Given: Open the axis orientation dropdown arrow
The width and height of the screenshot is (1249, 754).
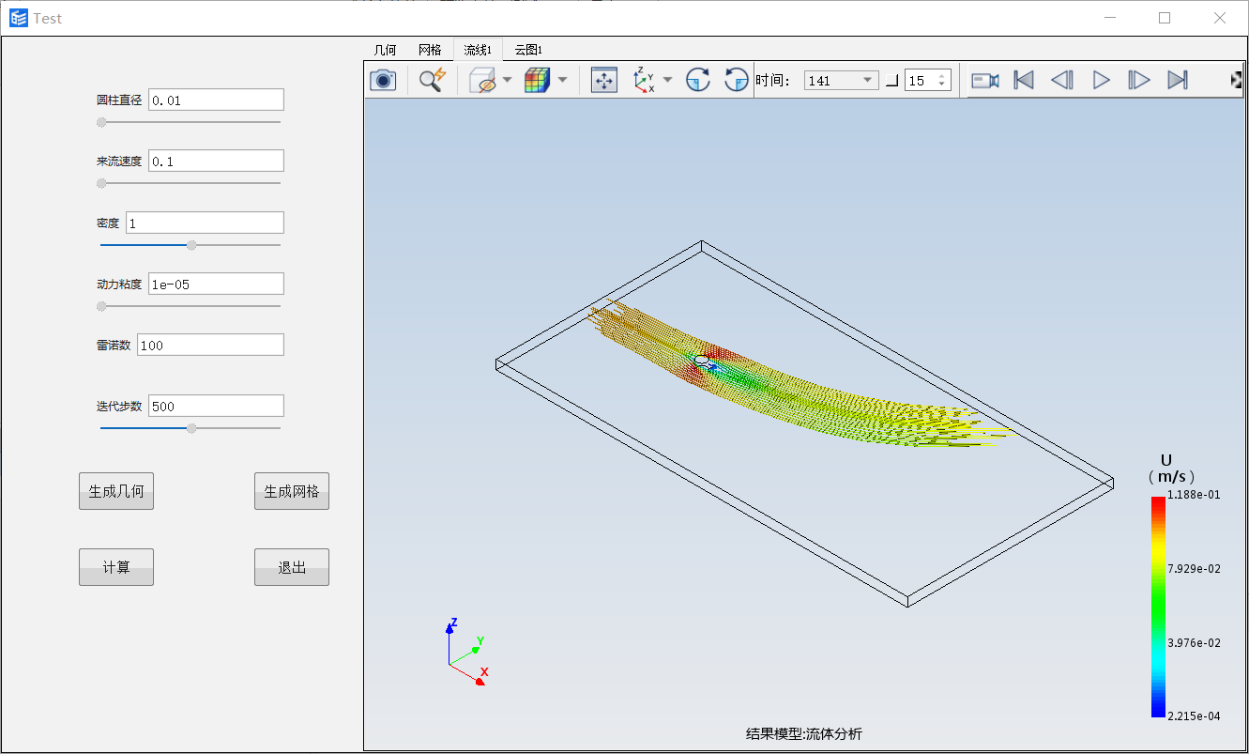Looking at the screenshot, I should point(668,81).
